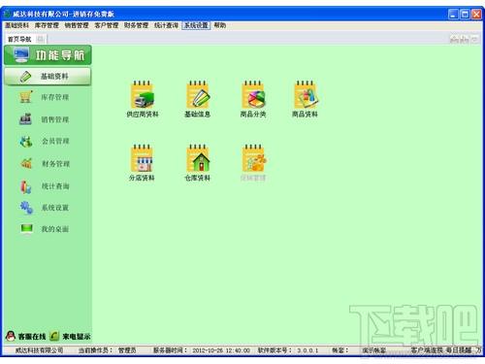The width and height of the screenshot is (485, 364).
Task: Click software version 3.0.0.1 text
Action: [307, 350]
